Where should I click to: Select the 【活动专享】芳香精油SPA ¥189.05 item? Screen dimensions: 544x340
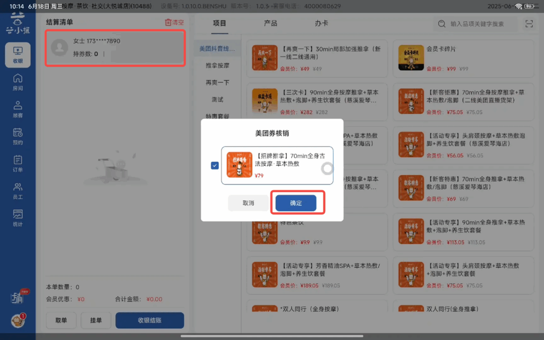tap(317, 276)
